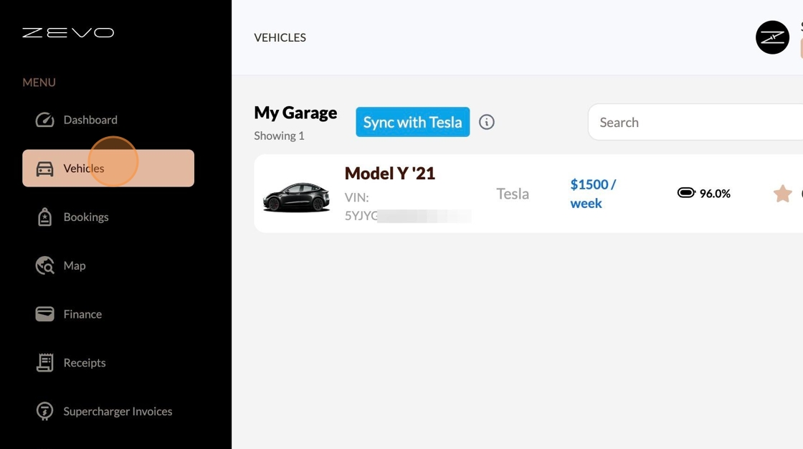Click the Dashboard speedometer icon

click(44, 120)
